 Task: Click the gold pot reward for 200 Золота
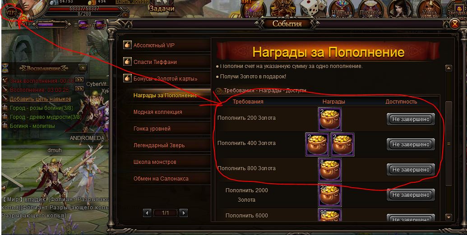[x=330, y=119]
